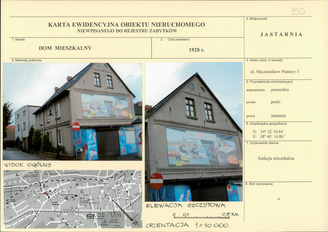Click the 'powiat' field label
The height and width of the screenshot is (232, 328).
coord(251,102)
